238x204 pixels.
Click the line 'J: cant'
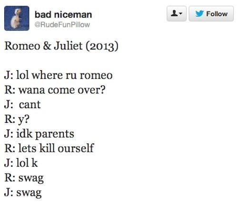pos(22,104)
